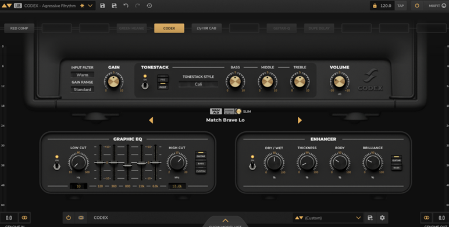
Task: Click the Genome In link icon
Action: click(x=24, y=218)
